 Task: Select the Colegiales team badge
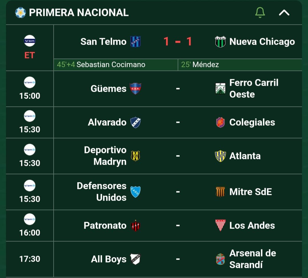[220, 122]
